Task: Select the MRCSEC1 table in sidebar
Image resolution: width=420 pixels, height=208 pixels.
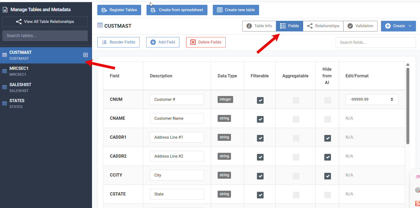Action: point(46,71)
